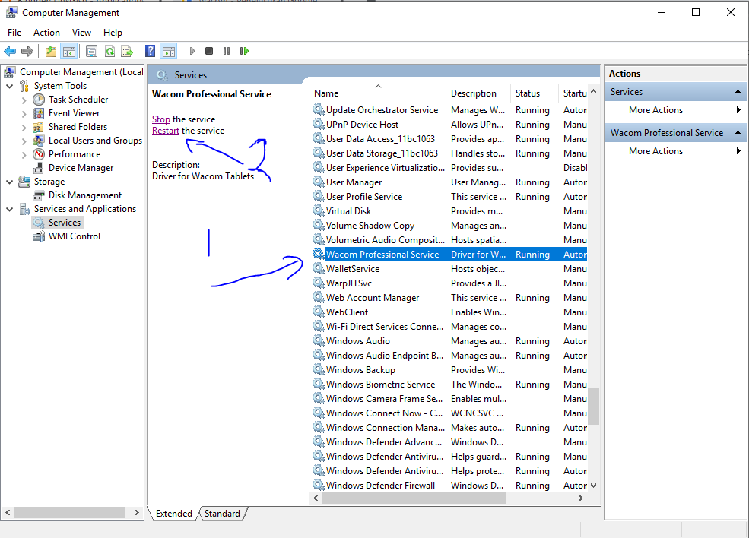Click the Back arrow toolbar icon
The height and width of the screenshot is (538, 749).
(x=10, y=51)
